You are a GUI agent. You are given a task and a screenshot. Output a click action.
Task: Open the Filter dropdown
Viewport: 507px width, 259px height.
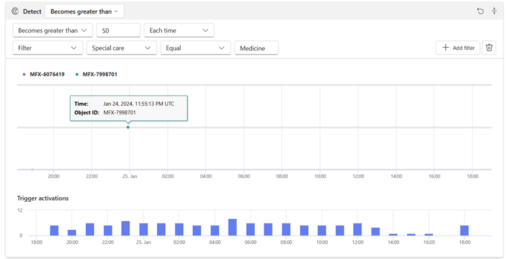coord(48,48)
